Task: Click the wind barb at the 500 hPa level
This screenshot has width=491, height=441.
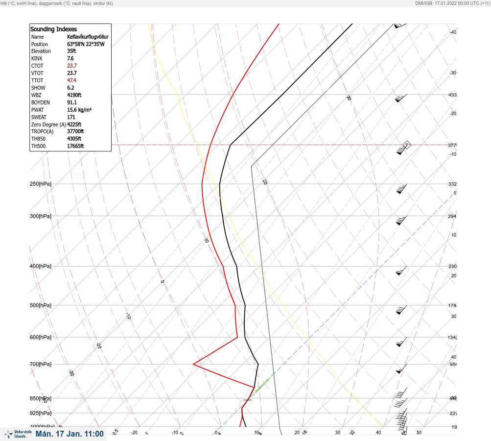Action: (x=401, y=310)
